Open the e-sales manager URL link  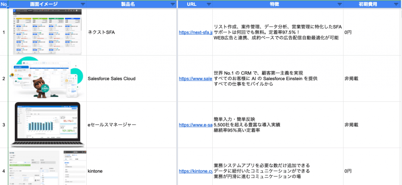[196, 125]
